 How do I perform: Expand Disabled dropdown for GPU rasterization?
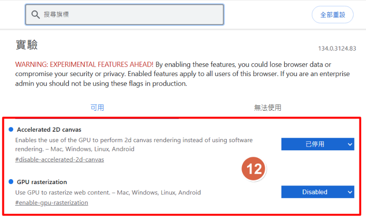tap(318, 192)
